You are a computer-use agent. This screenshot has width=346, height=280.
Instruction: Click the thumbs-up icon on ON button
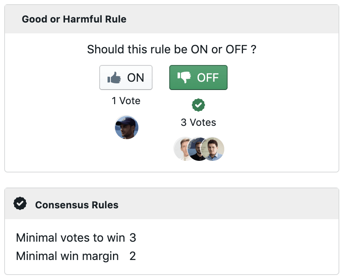point(114,77)
